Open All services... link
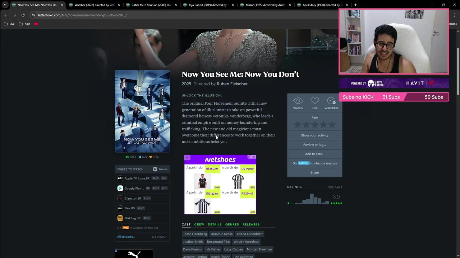This screenshot has width=460, height=258. click(x=126, y=237)
